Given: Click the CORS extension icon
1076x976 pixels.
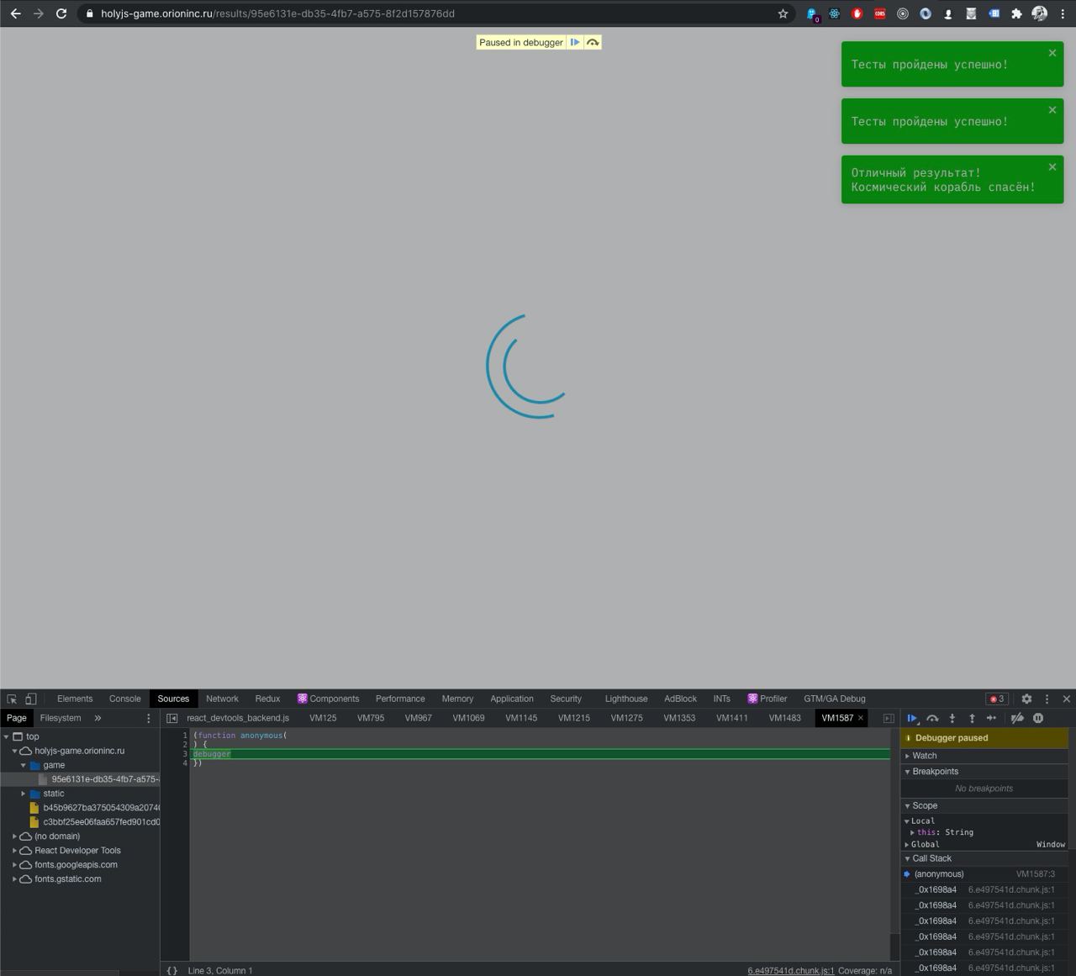Looking at the screenshot, I should [x=879, y=13].
